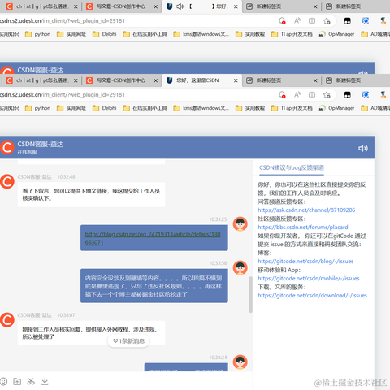Viewport: 390px width, 390px height.
Task: Open python bookmark folder in upper window
Action: tap(37, 34)
